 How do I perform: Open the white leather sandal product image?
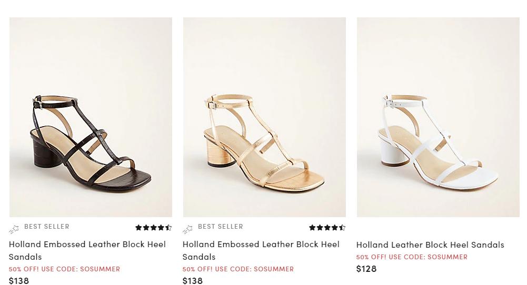pos(438,117)
